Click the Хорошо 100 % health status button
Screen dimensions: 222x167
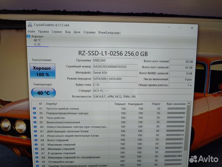tap(42, 71)
